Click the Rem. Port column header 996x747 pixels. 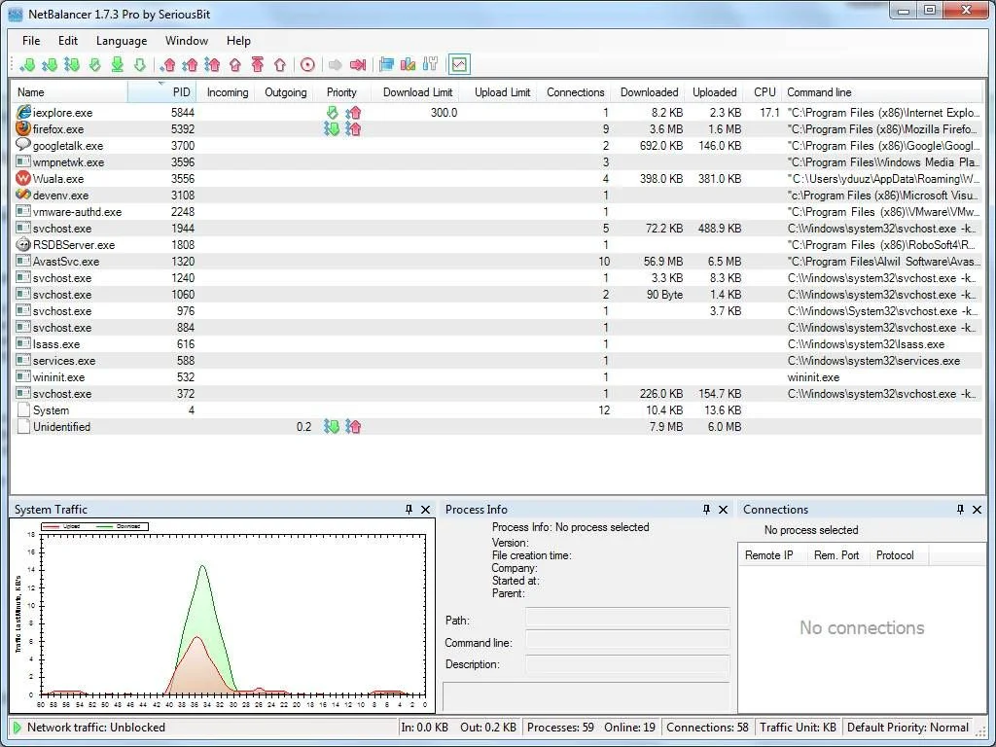click(836, 555)
